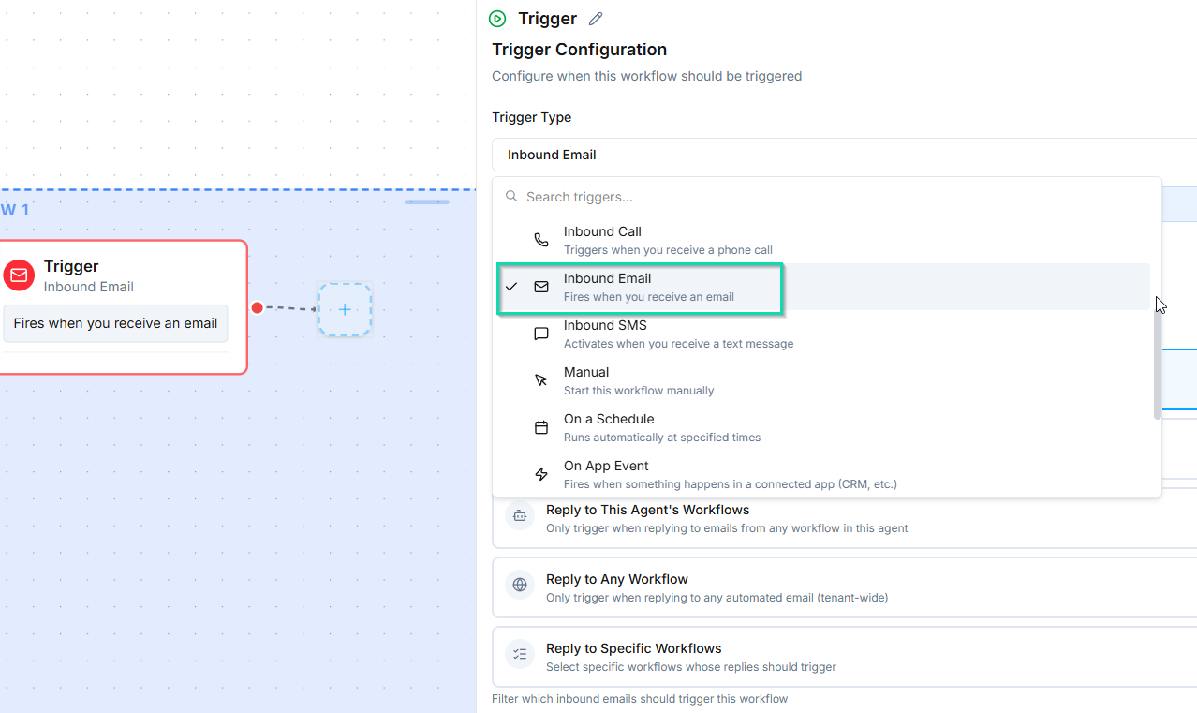The image size is (1197, 713).
Task: Click the plus icon to add workflow step
Action: 345,309
